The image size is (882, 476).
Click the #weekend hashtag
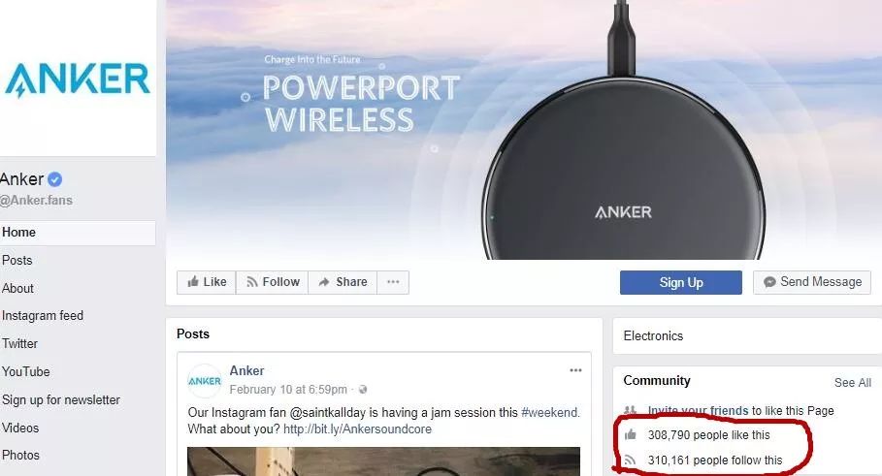tap(549, 412)
